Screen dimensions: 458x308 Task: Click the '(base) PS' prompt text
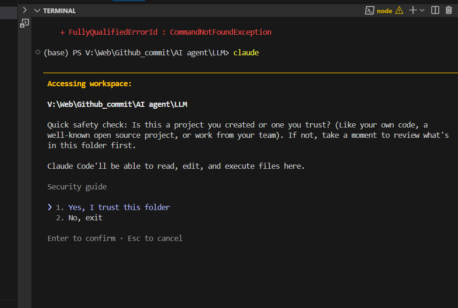(x=62, y=53)
